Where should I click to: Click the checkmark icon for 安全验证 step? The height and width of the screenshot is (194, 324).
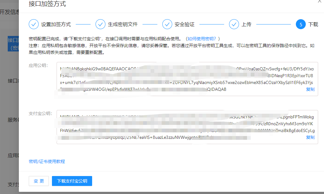(167, 24)
